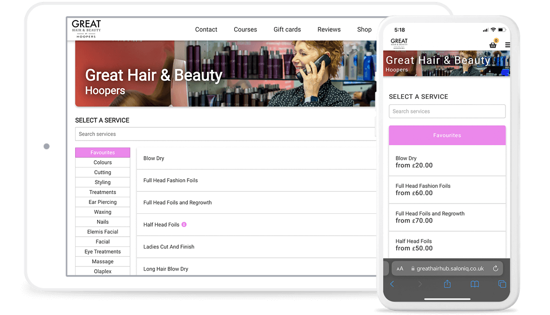The height and width of the screenshot is (315, 550).
Task: Open the hamburger menu on the phone
Action: click(507, 45)
